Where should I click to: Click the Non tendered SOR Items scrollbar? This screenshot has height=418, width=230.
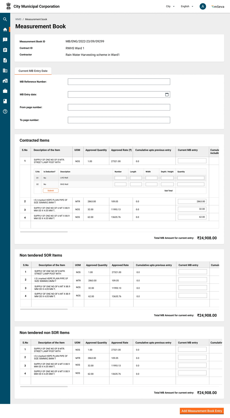(x=44, y=309)
